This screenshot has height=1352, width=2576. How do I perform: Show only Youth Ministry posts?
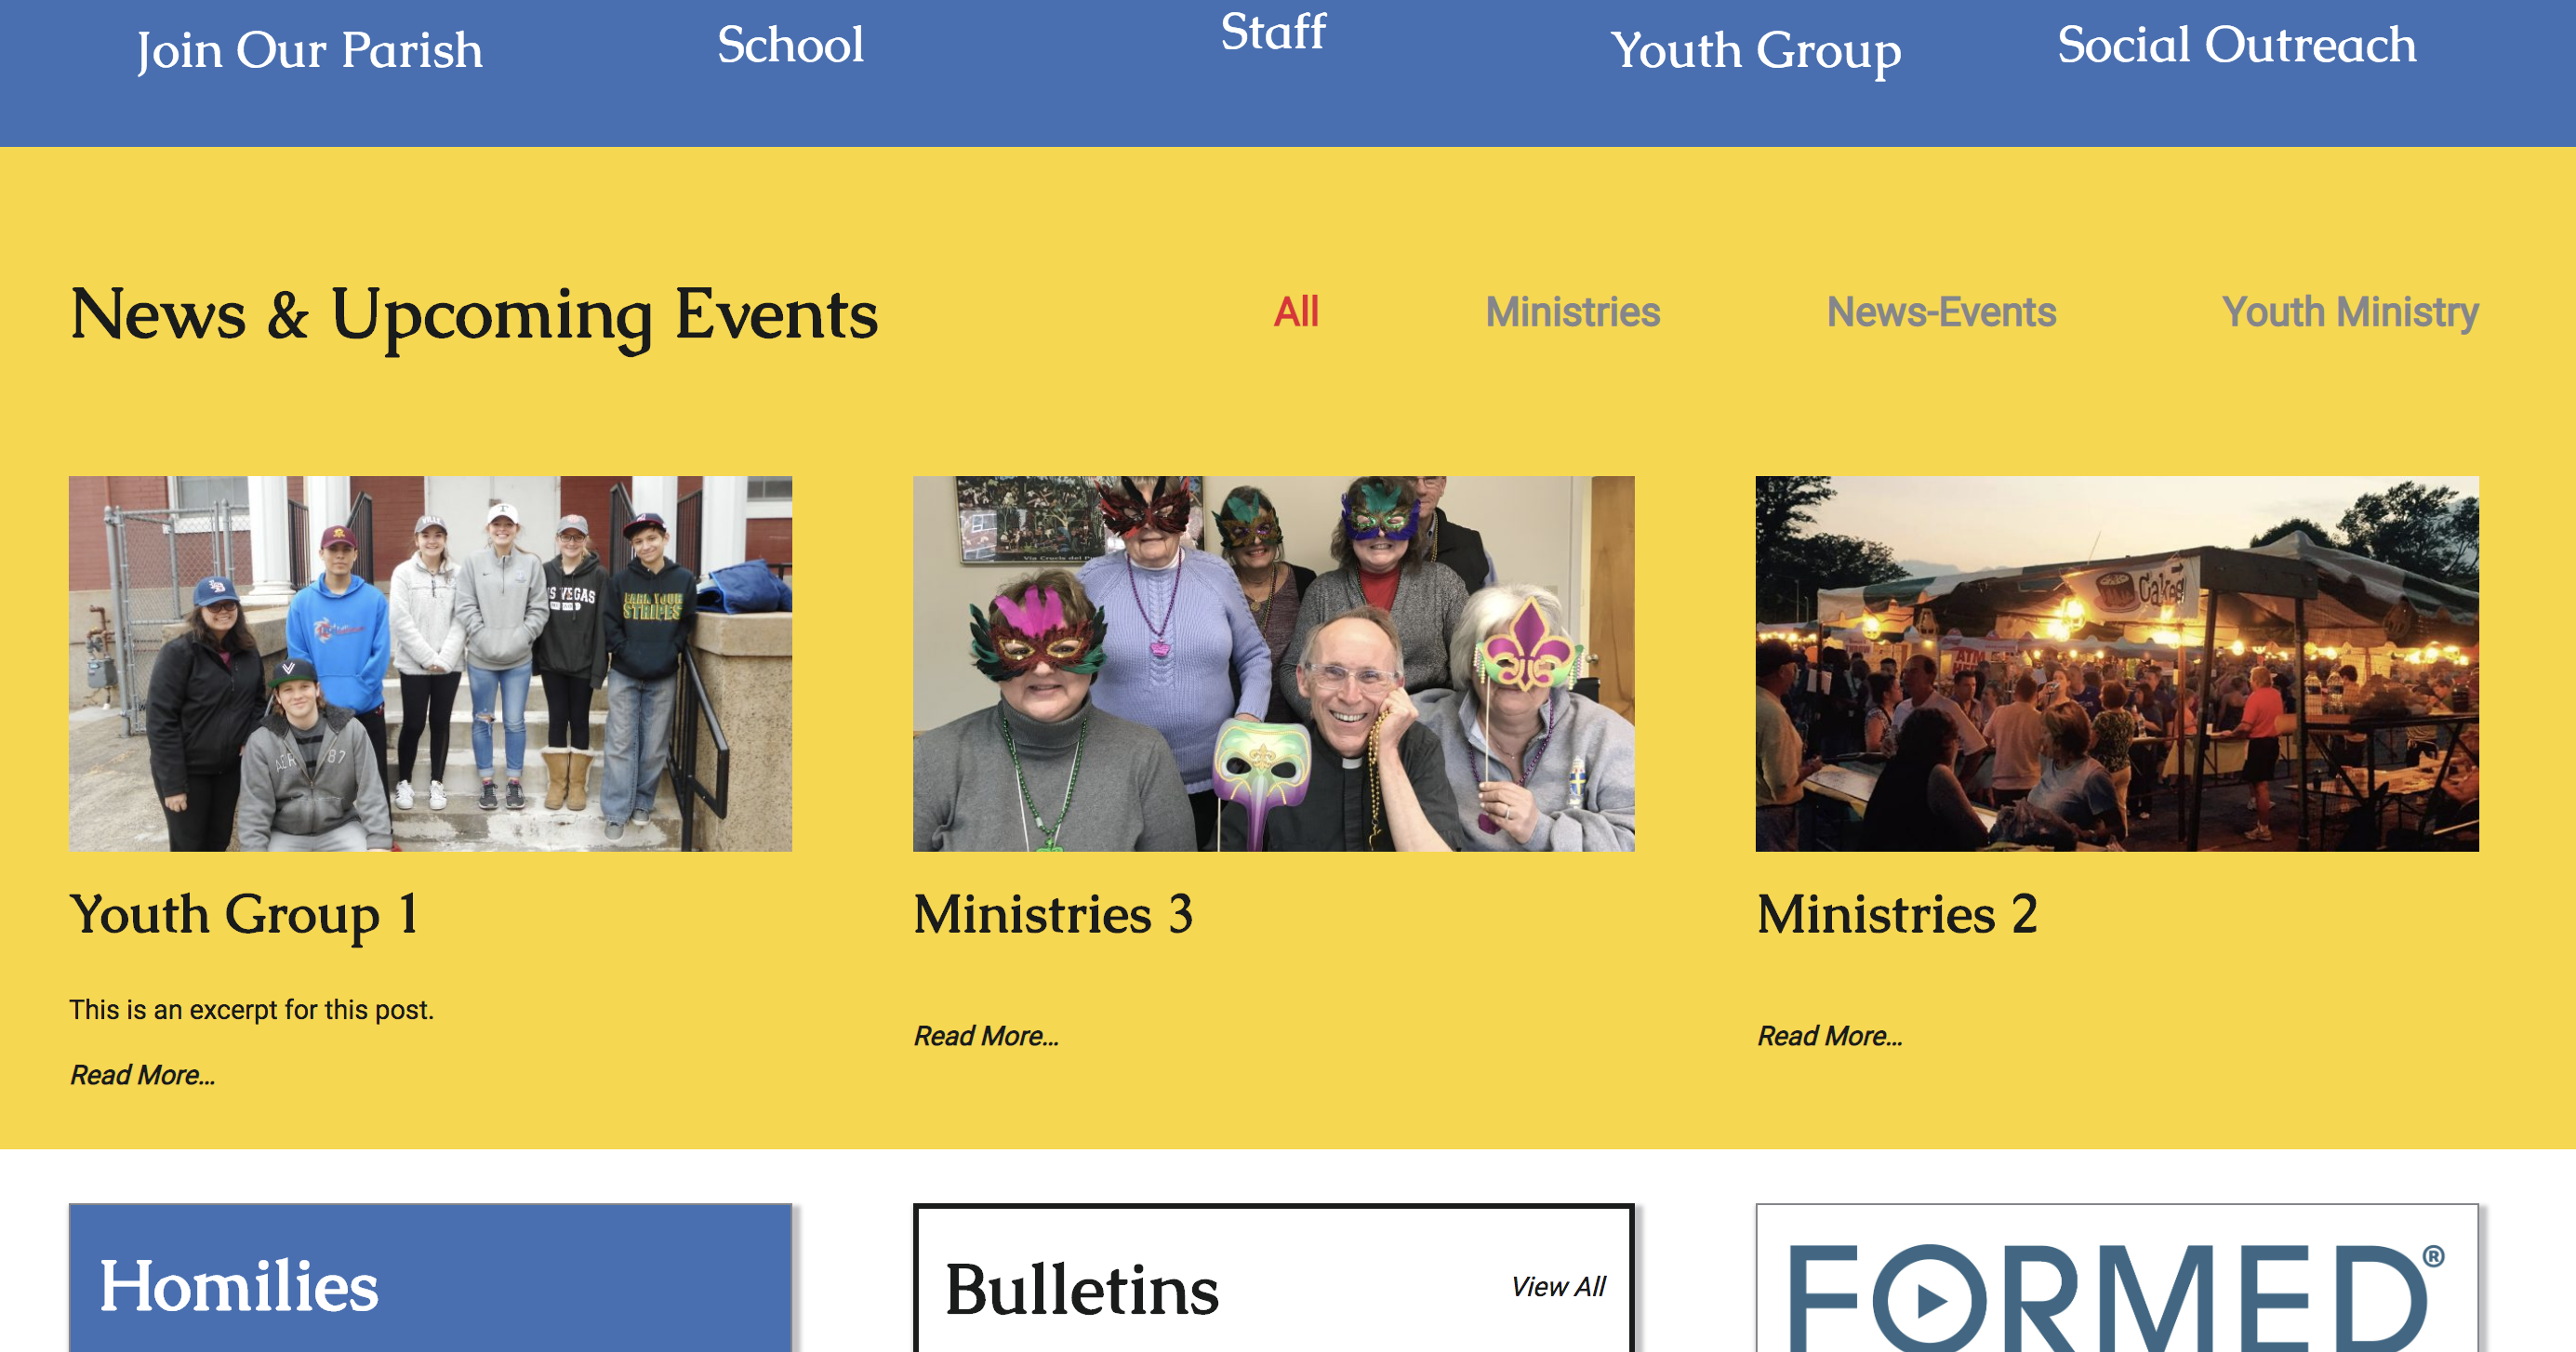2350,312
